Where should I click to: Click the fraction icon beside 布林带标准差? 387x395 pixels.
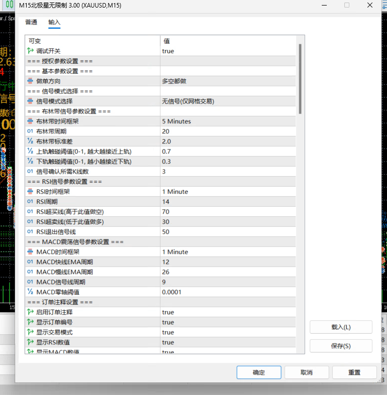(x=30, y=141)
